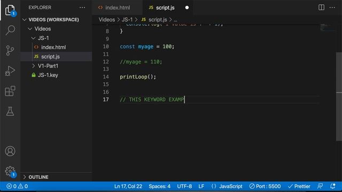Open notifications bell in status bar

pyautogui.click(x=332, y=186)
